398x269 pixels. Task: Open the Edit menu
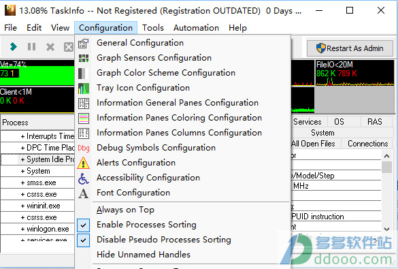(x=34, y=28)
